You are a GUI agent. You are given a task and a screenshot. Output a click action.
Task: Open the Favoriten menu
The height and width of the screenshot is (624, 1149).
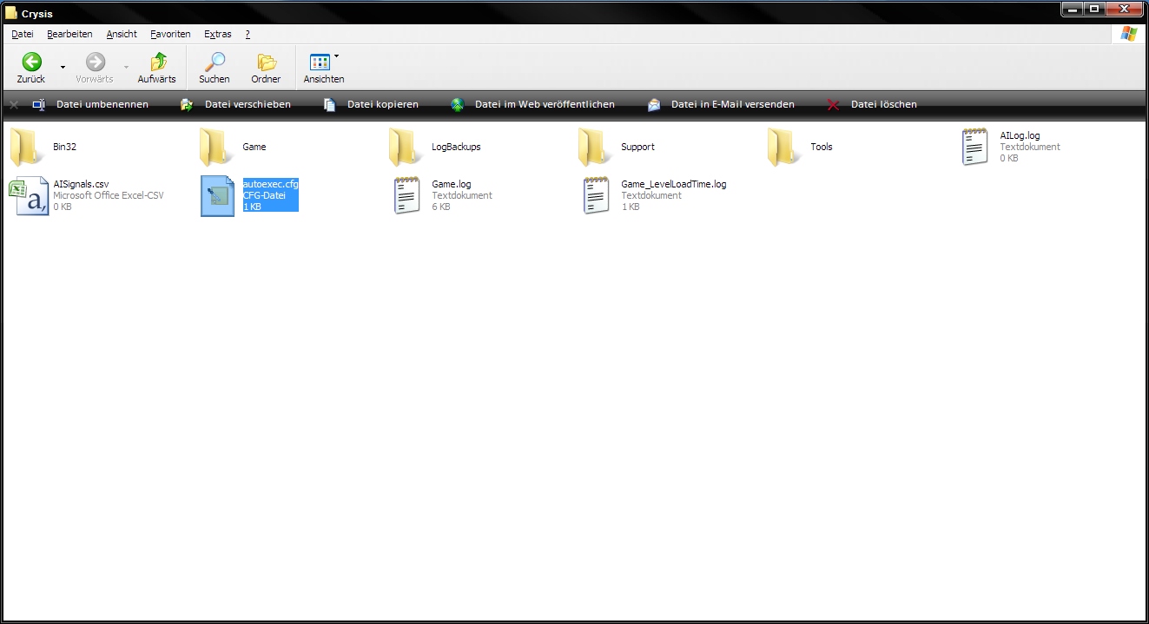coord(170,34)
